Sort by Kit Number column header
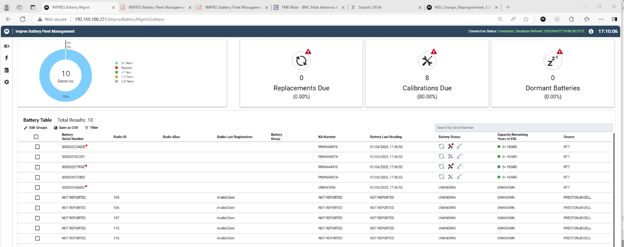The image size is (624, 247). [x=327, y=137]
